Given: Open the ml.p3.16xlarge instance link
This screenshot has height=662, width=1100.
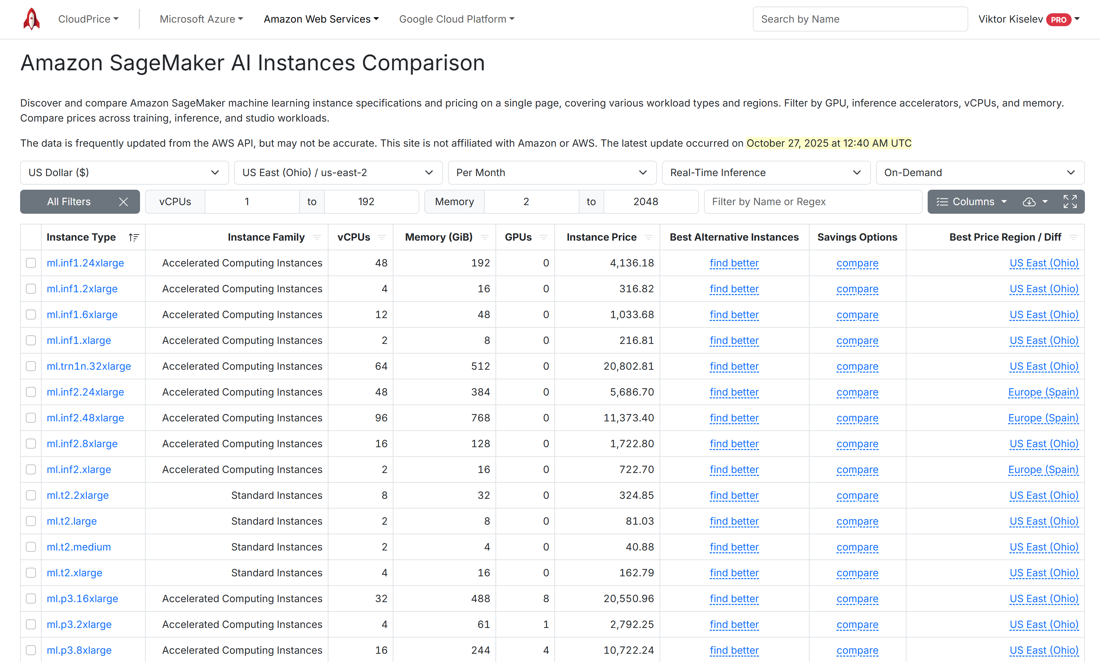Looking at the screenshot, I should click(x=82, y=598).
